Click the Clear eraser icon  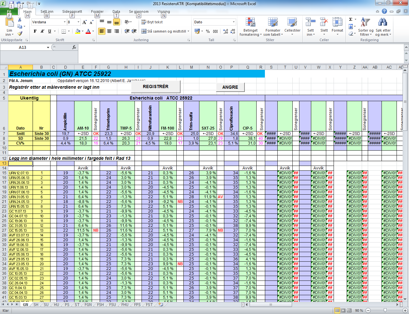(351, 34)
